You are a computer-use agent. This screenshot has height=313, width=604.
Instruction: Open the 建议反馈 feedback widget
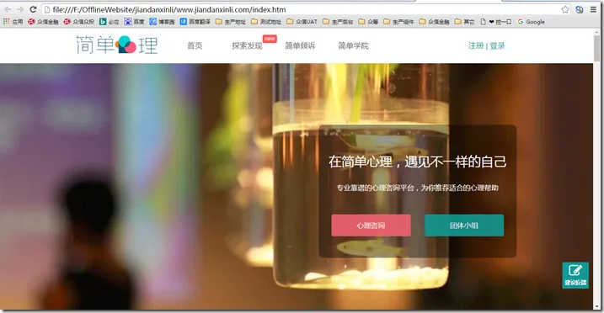coord(575,275)
